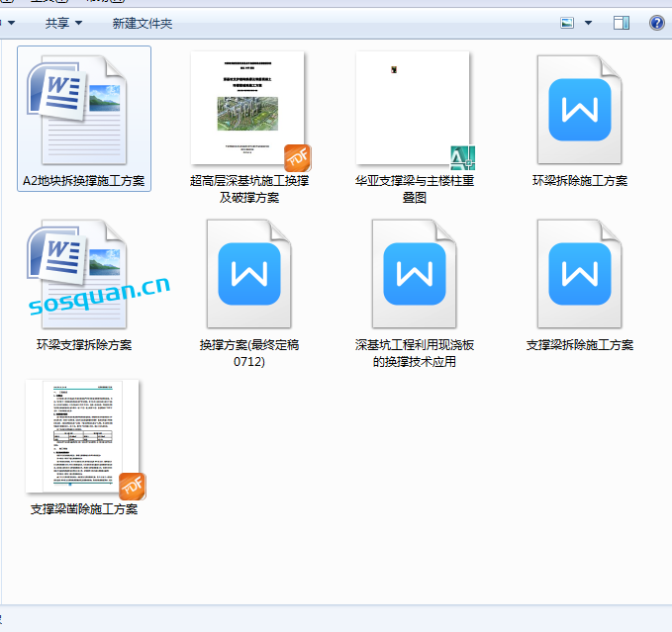Screen dimensions: 672x632
Task: Click the 支撑梁凿除施工方案 file name text
Action: click(x=84, y=509)
